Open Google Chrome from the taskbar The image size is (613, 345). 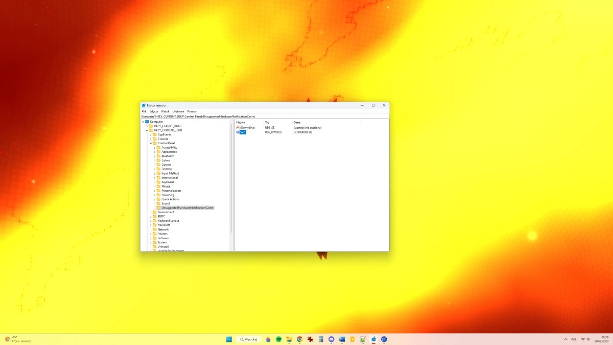coord(300,339)
